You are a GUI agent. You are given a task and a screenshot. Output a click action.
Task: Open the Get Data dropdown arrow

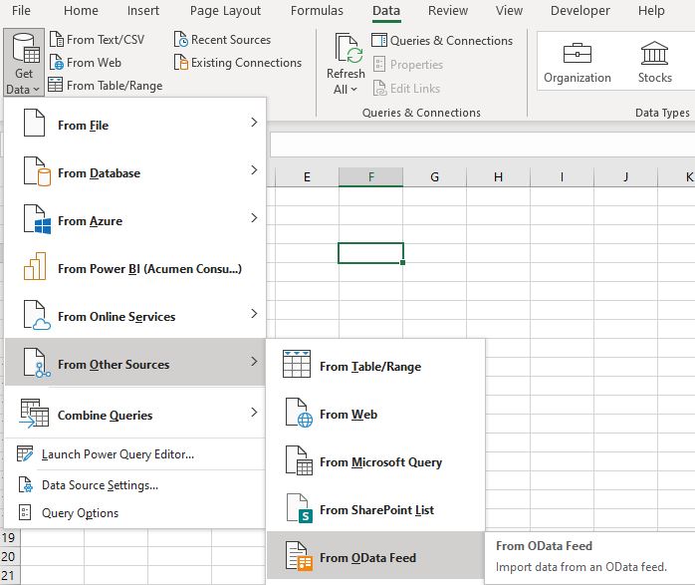tap(37, 89)
